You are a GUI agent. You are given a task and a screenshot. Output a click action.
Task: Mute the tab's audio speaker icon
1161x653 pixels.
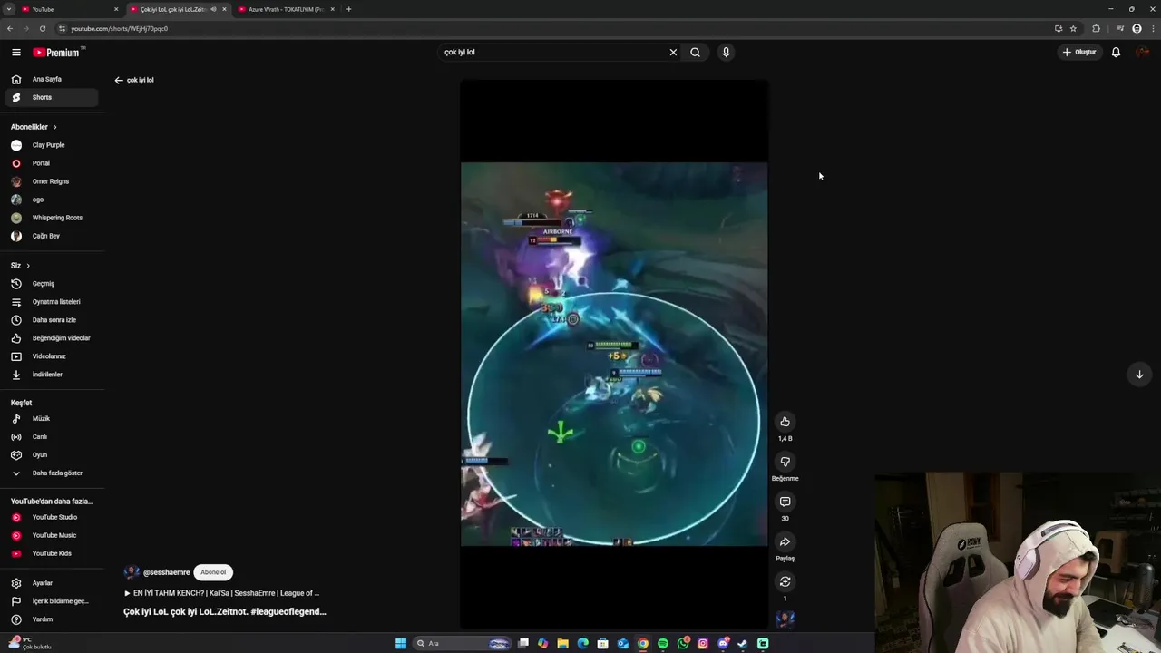point(213,9)
